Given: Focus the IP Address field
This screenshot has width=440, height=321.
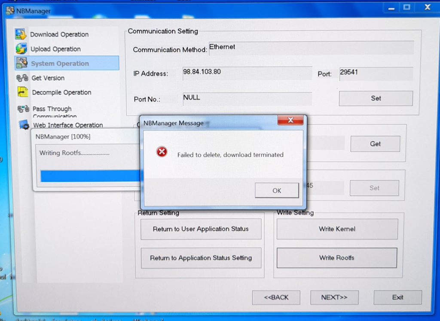Looking at the screenshot, I should pyautogui.click(x=247, y=73).
